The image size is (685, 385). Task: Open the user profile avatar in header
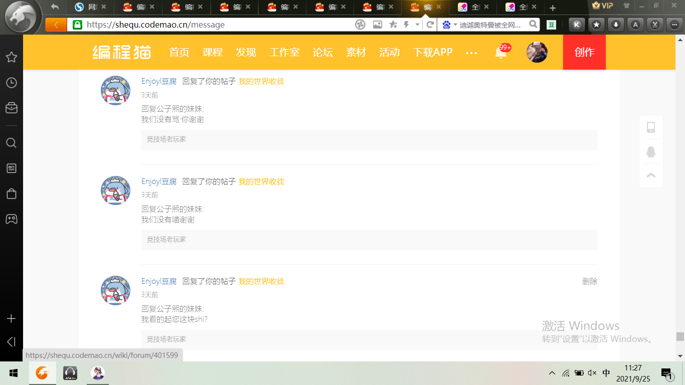tap(537, 52)
